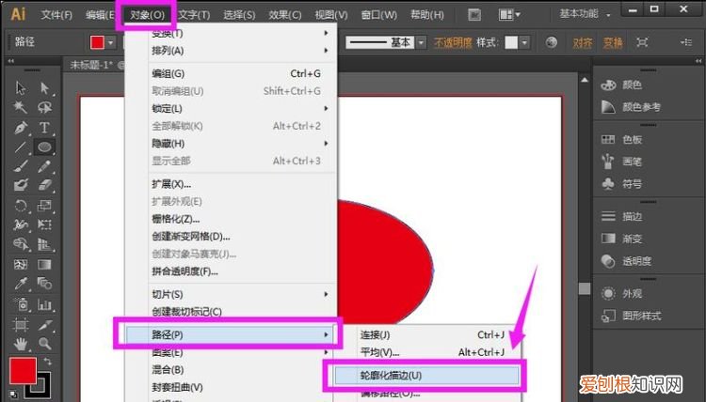Select the Type tool
Viewport: 706px width, 402px height.
point(44,128)
